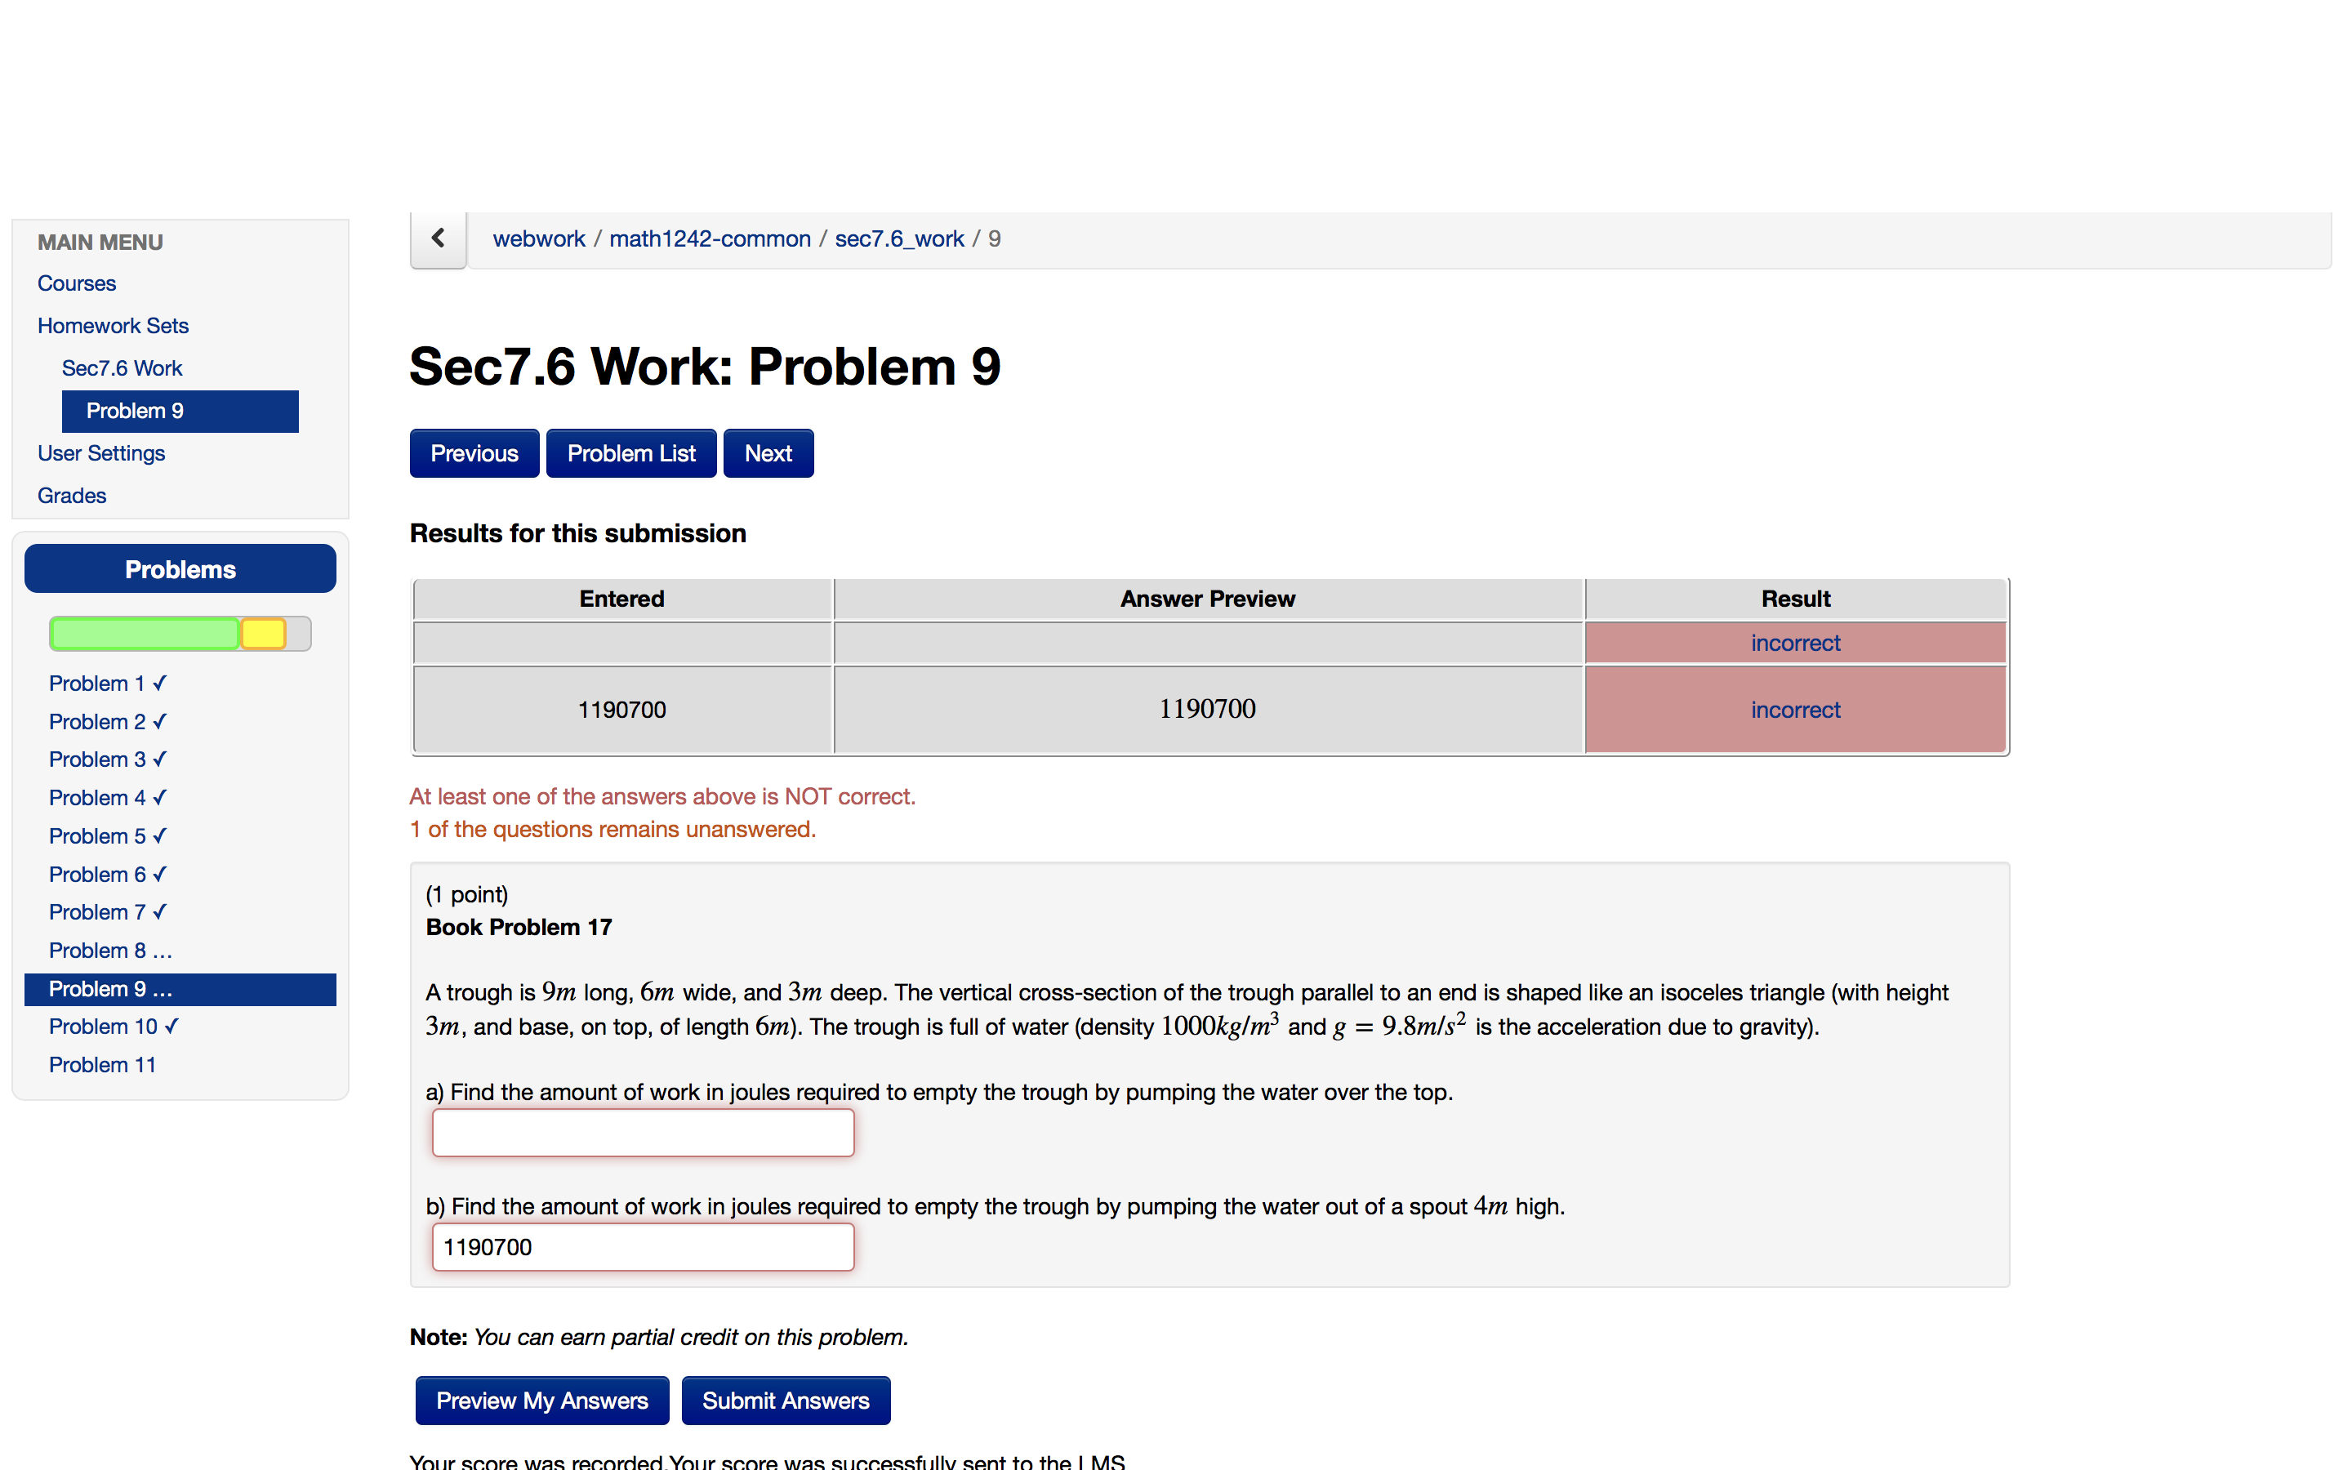Screen dimensions: 2352x1470
Task: Open Homework Sets in main menu
Action: pos(113,326)
